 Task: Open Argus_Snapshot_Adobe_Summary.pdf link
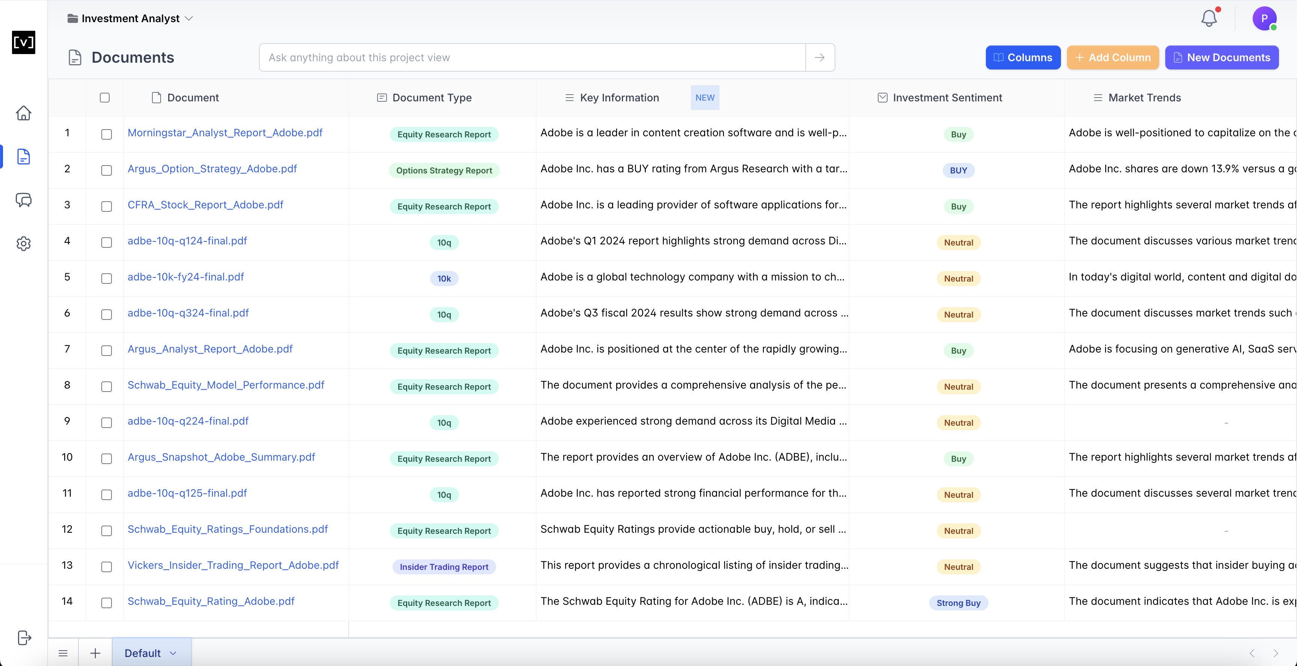point(221,457)
